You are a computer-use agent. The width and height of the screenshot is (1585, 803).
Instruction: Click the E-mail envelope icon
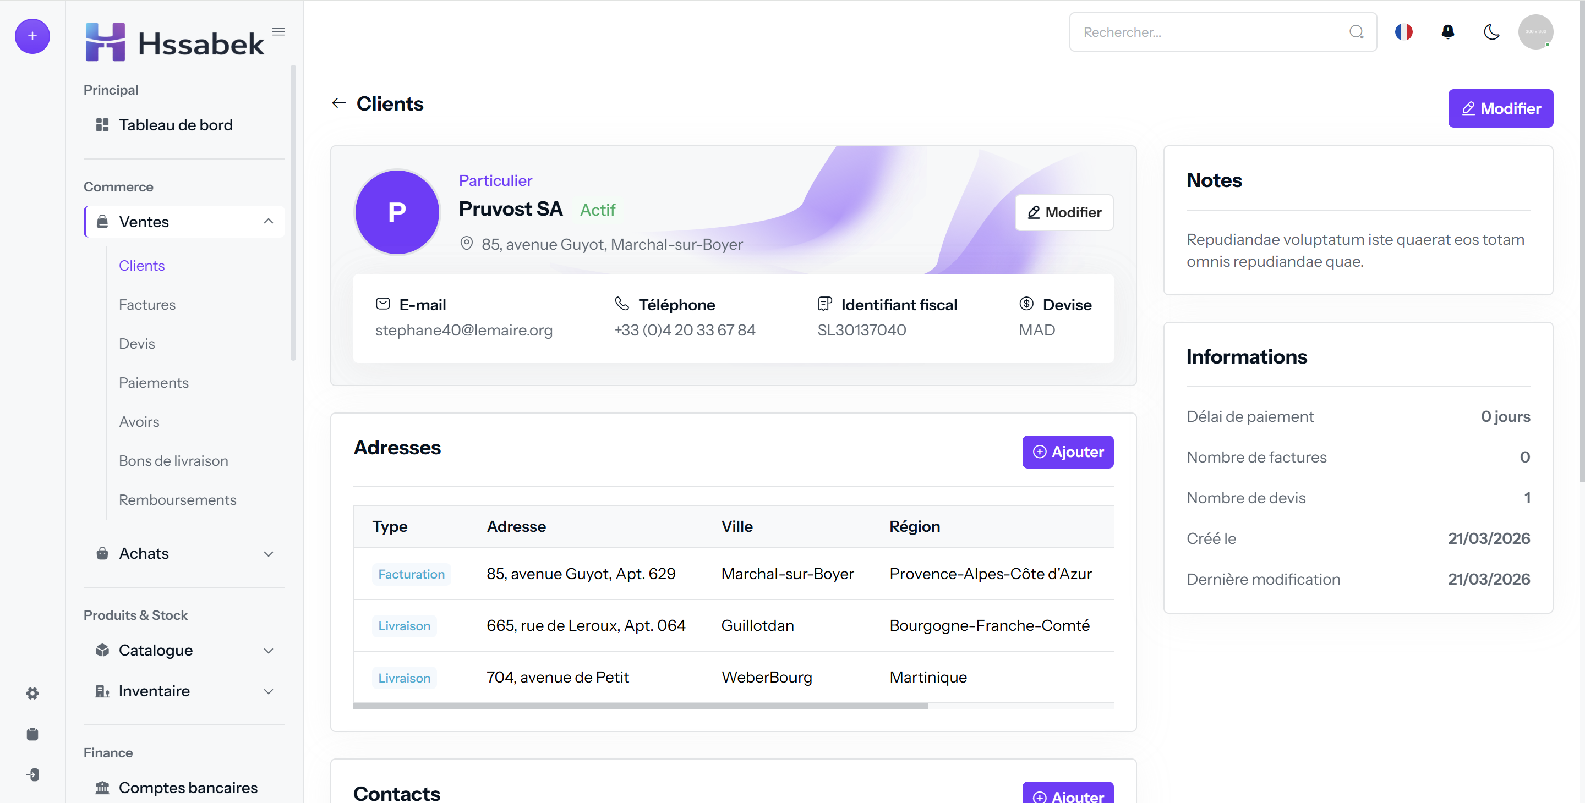(382, 304)
